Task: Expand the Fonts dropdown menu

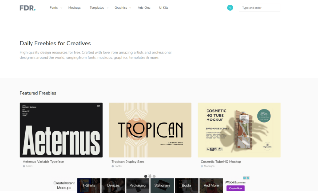Action: (56, 8)
